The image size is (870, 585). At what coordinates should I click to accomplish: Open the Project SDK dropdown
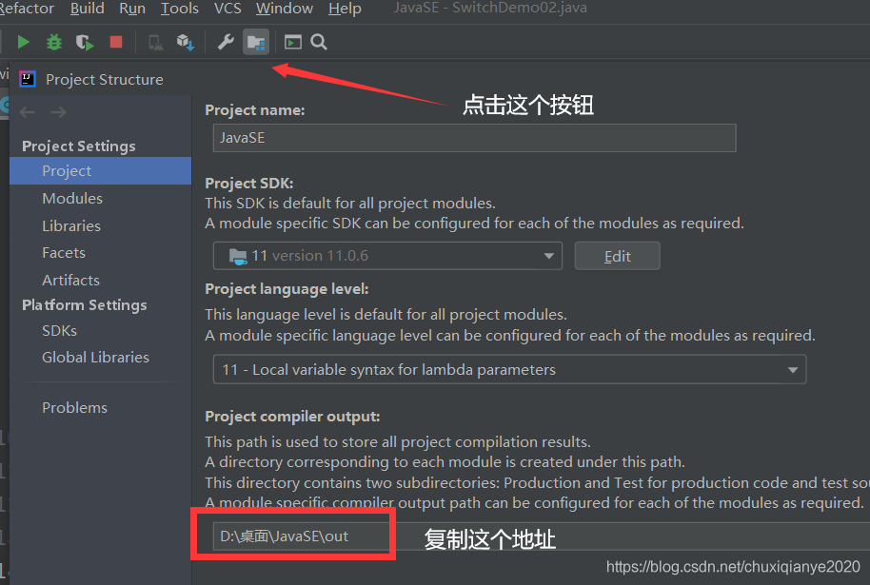pyautogui.click(x=387, y=256)
